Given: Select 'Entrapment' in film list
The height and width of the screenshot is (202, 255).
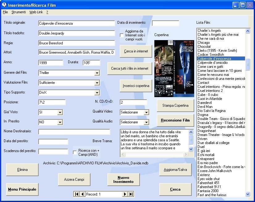Looking at the screenshot, I should pos(206,159).
